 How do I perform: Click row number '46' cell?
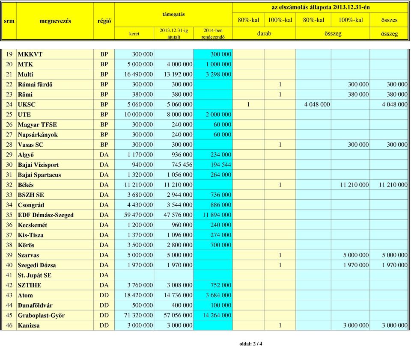click(9, 325)
